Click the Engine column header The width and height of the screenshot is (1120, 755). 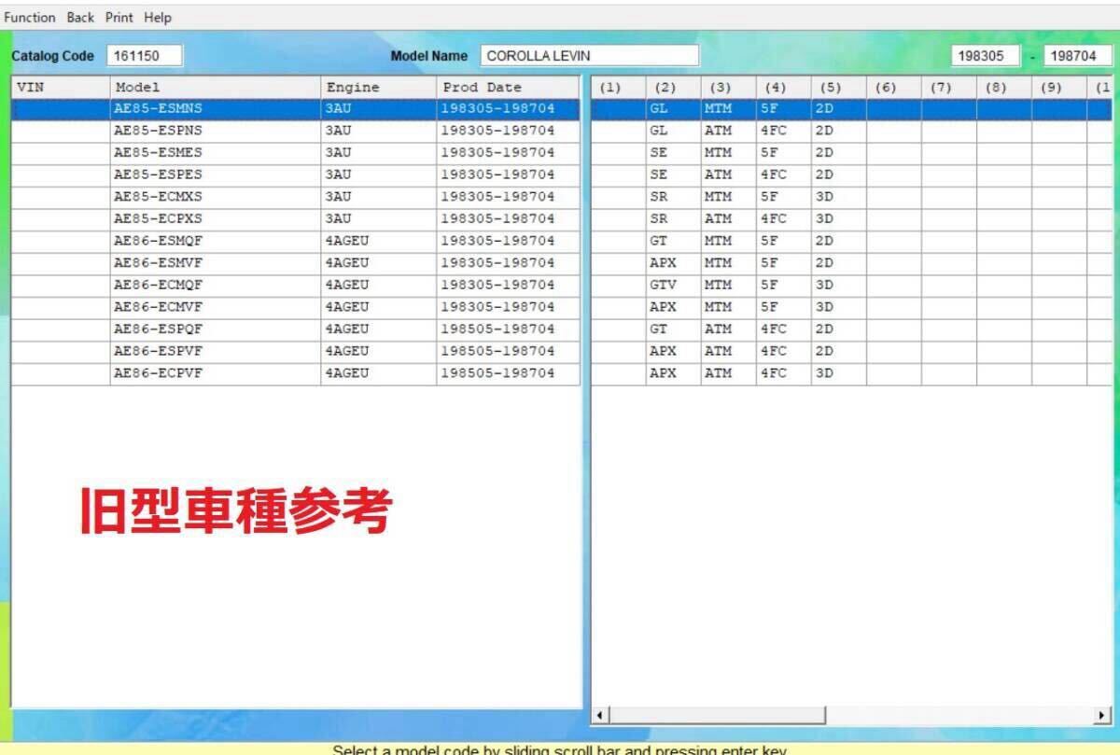pos(378,87)
